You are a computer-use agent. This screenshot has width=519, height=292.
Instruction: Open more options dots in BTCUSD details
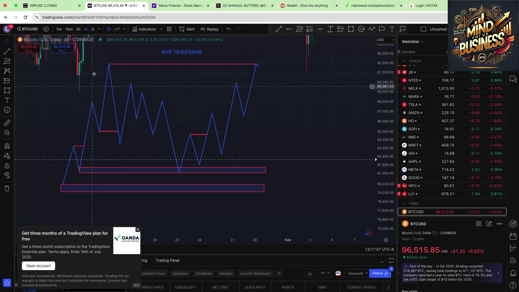500,224
